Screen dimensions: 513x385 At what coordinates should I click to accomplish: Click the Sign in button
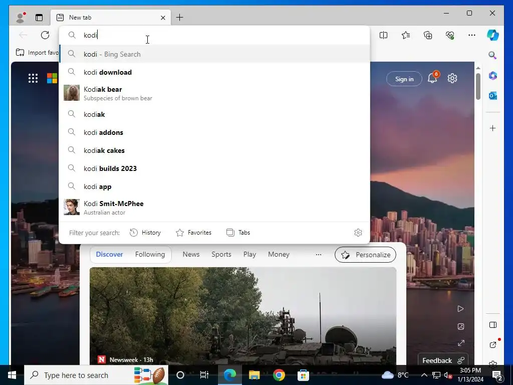tap(404, 79)
